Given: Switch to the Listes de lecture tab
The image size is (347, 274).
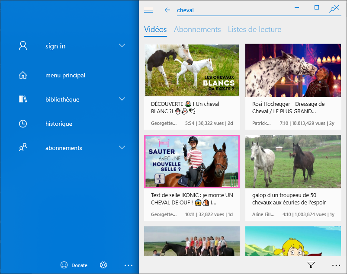Looking at the screenshot, I should [255, 29].
